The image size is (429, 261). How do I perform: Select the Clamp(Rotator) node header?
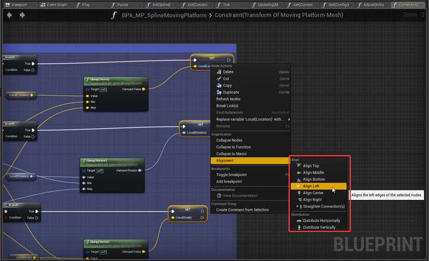112,162
